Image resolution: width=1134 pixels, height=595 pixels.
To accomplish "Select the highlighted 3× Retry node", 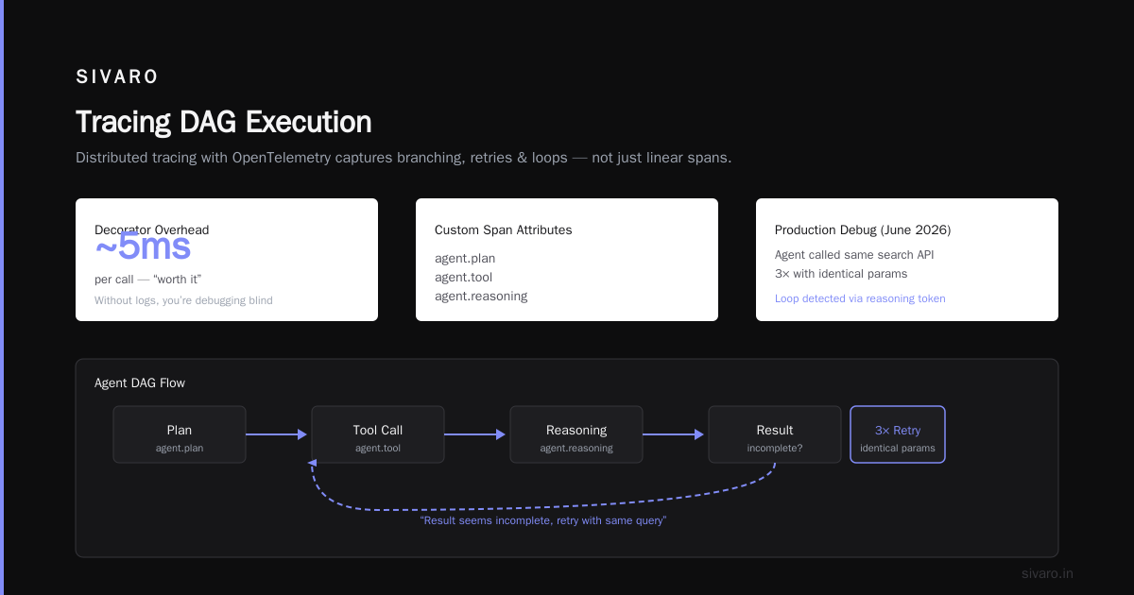I will click(898, 434).
